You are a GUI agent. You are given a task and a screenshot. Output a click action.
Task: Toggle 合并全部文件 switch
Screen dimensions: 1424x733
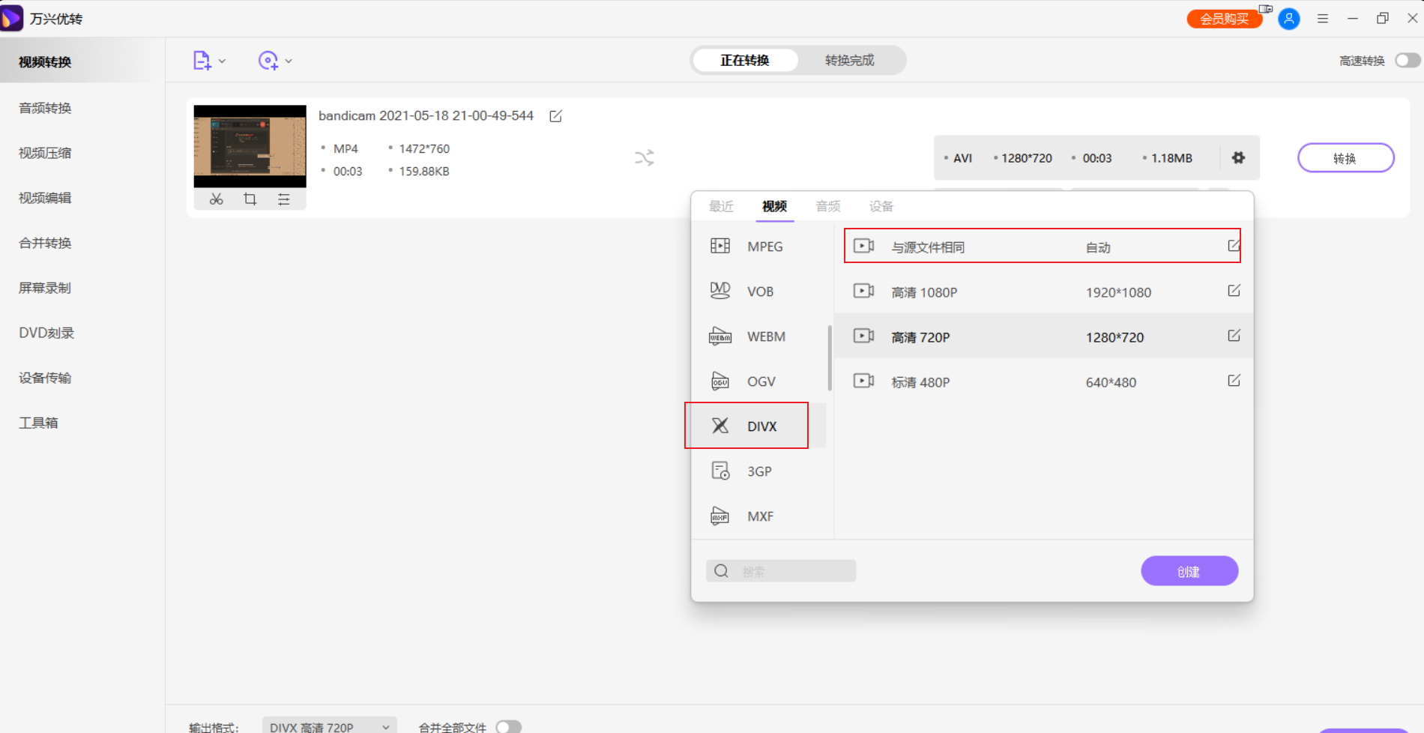click(508, 726)
